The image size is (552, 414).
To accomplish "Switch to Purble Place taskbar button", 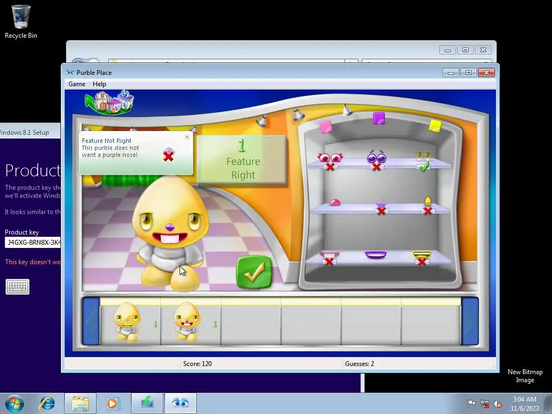I will click(180, 403).
